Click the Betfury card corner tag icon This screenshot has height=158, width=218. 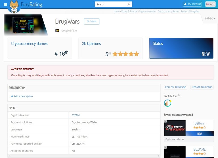[165, 121]
